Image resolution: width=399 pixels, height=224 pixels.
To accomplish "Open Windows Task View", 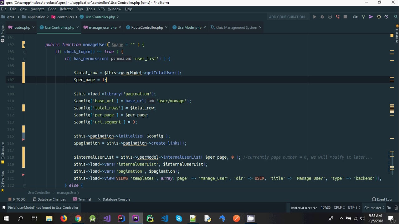I will [35, 218].
